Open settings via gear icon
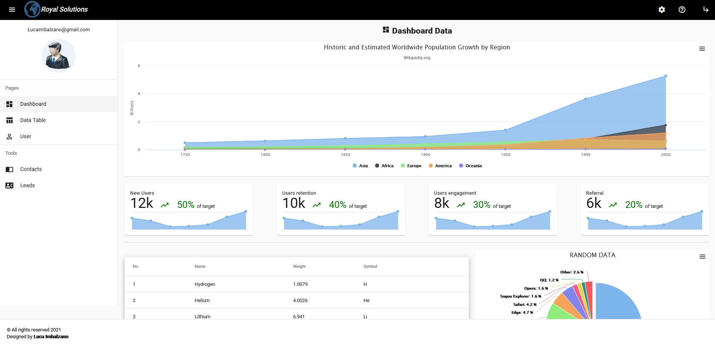 coord(662,9)
